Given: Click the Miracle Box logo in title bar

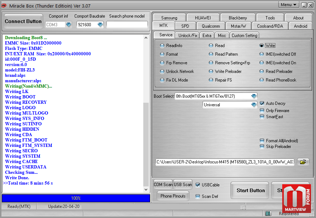Looking at the screenshot, I should pyautogui.click(x=4, y=5).
